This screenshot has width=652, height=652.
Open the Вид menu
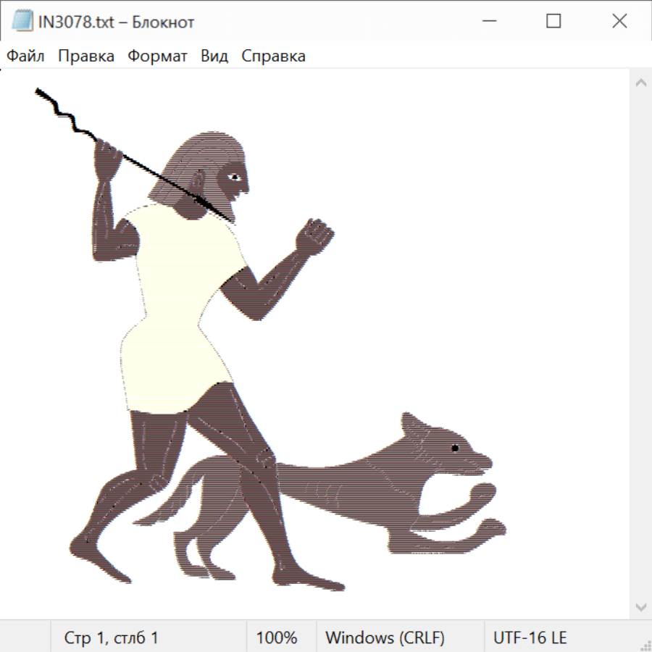214,57
